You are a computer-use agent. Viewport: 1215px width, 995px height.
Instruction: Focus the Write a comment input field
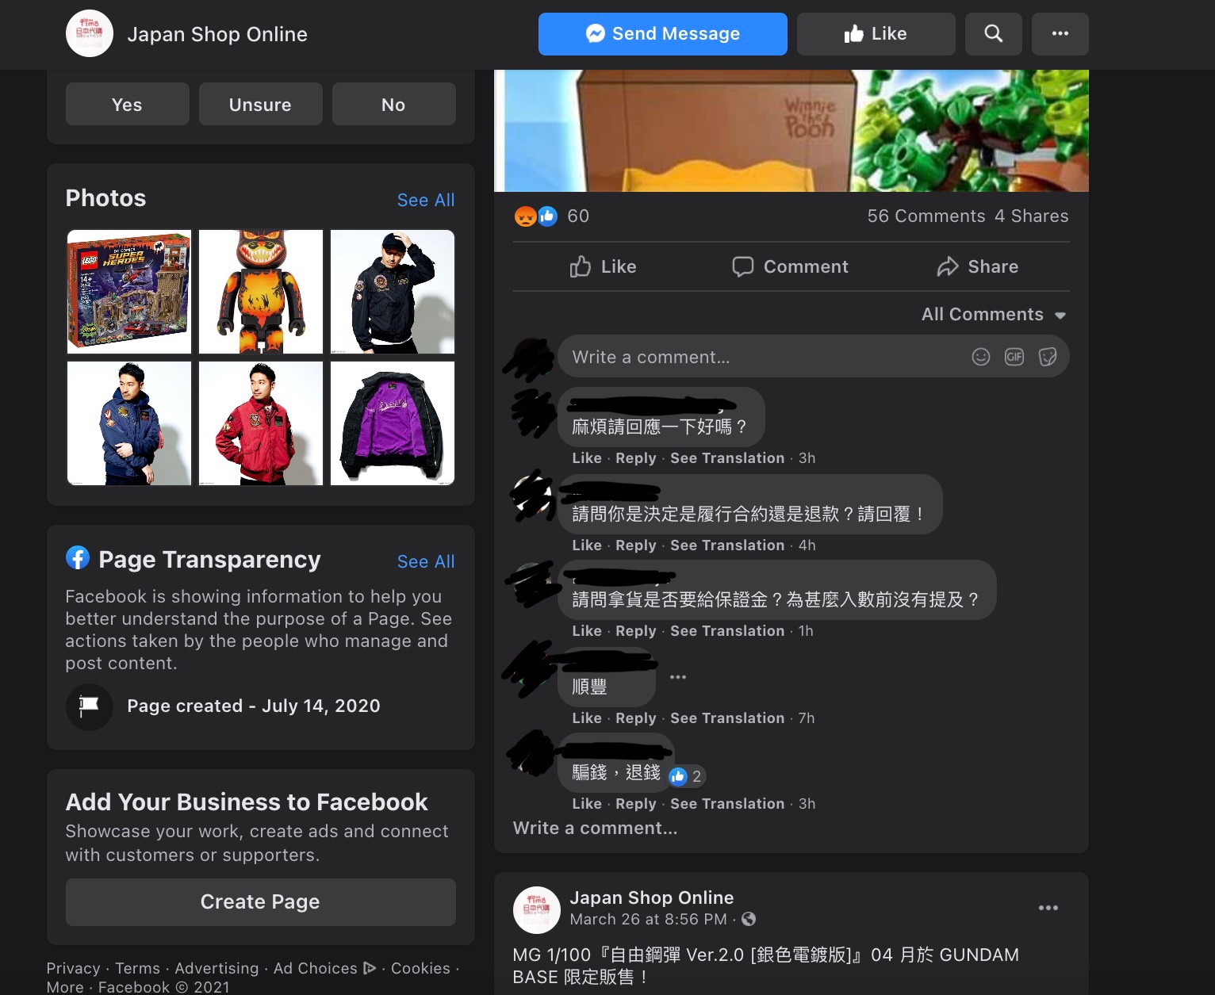coord(813,356)
